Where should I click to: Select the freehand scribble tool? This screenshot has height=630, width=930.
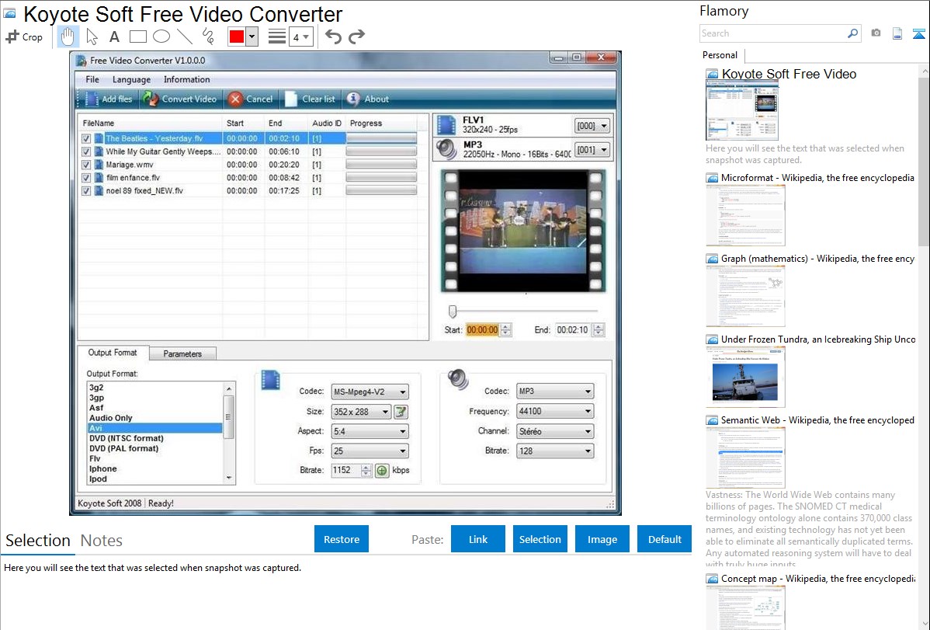coord(208,37)
